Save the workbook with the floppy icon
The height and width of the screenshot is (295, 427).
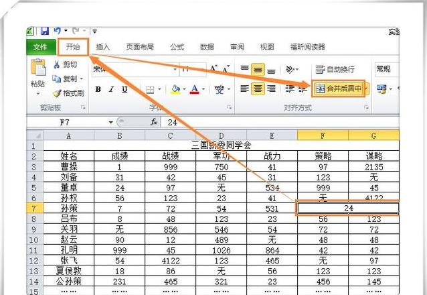click(x=45, y=31)
